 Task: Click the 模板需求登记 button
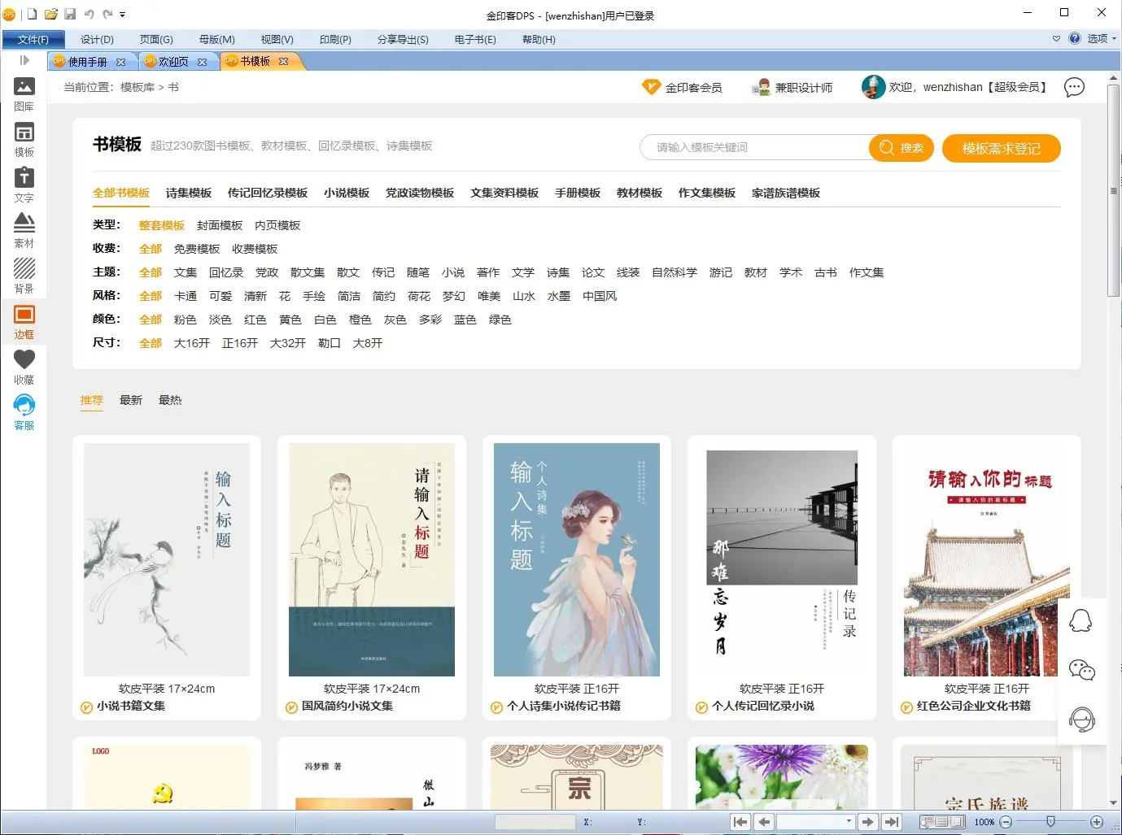click(x=1001, y=148)
